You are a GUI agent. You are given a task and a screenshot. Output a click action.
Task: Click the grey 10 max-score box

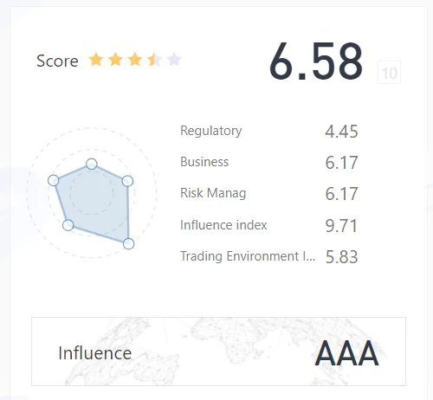click(389, 72)
